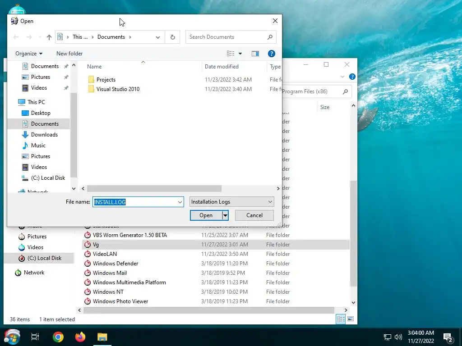
Task: Open the Help icon in Explorer window
Action: [352, 77]
